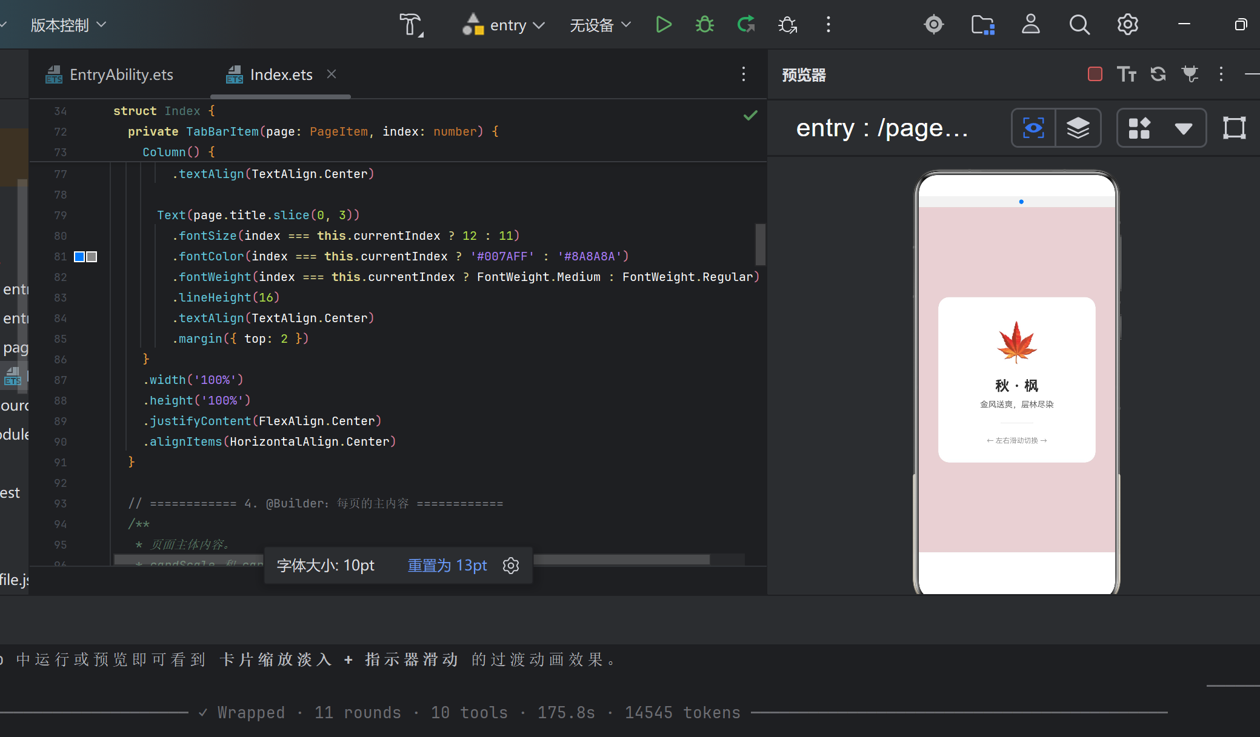
Task: Open font size popup settings gear
Action: (x=511, y=566)
